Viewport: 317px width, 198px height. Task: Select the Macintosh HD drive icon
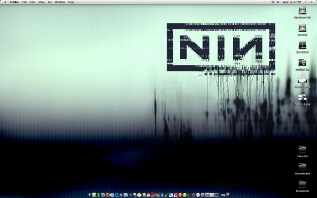[x=303, y=10]
